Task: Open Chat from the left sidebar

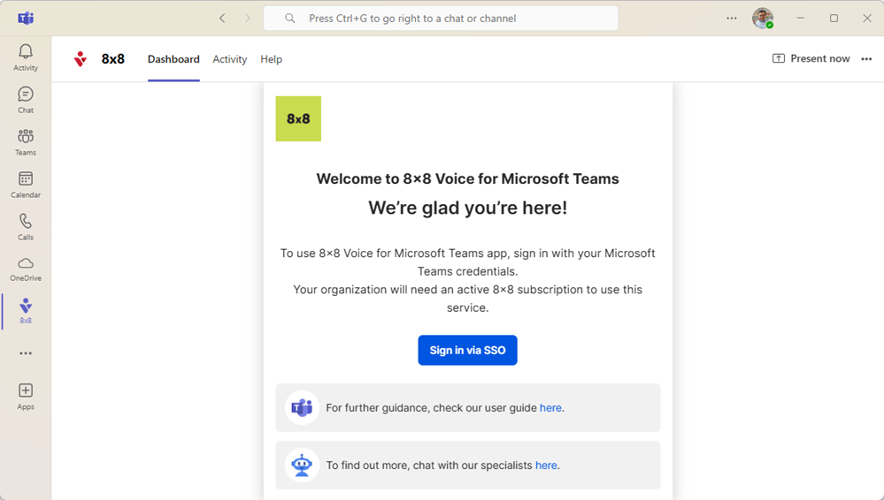Action: [x=26, y=100]
